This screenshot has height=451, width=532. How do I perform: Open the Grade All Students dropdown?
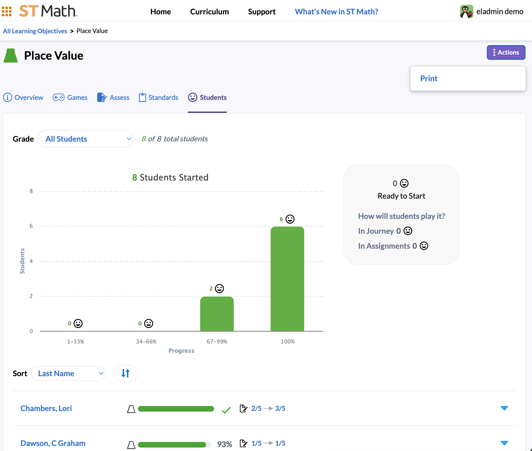click(85, 139)
